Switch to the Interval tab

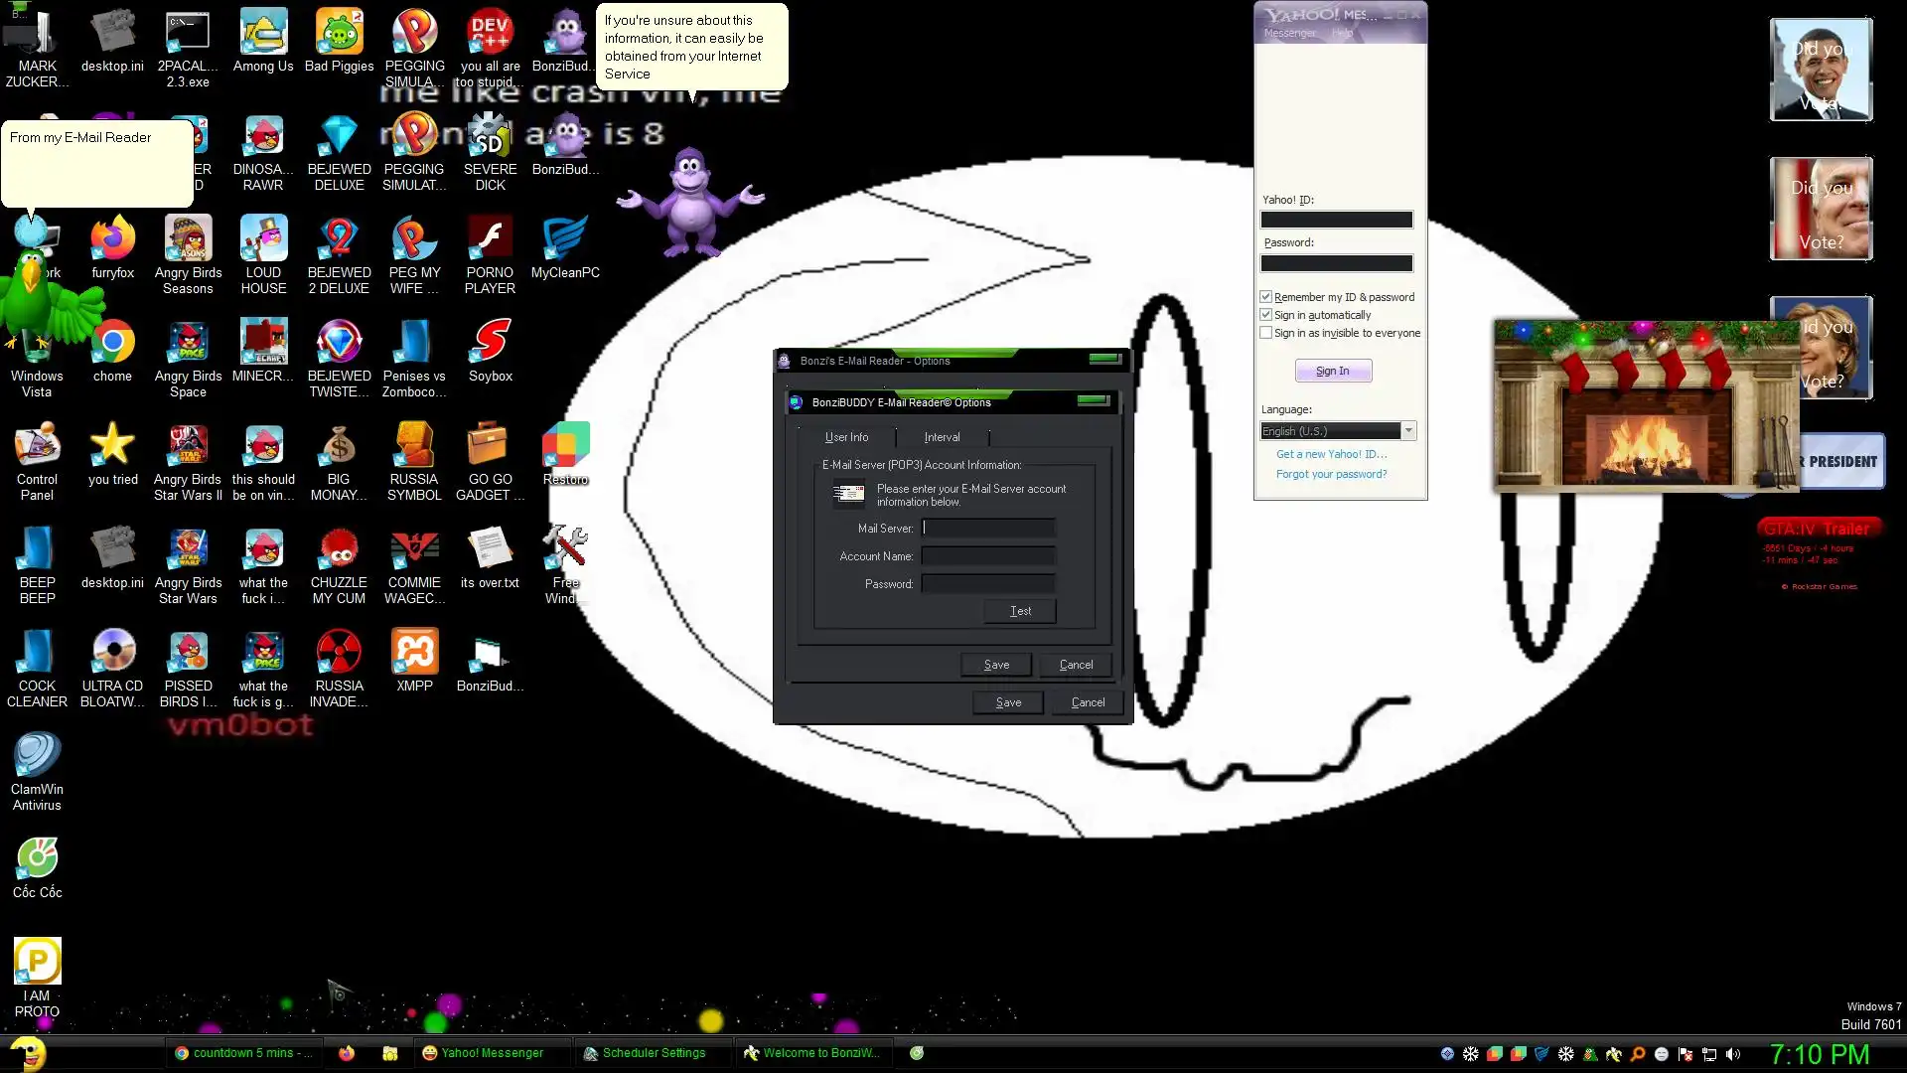(x=942, y=437)
